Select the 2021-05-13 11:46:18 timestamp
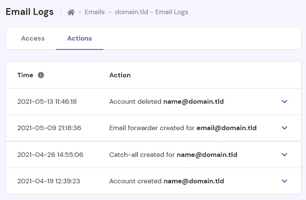Viewport: 306px width, 200px height. (47, 101)
